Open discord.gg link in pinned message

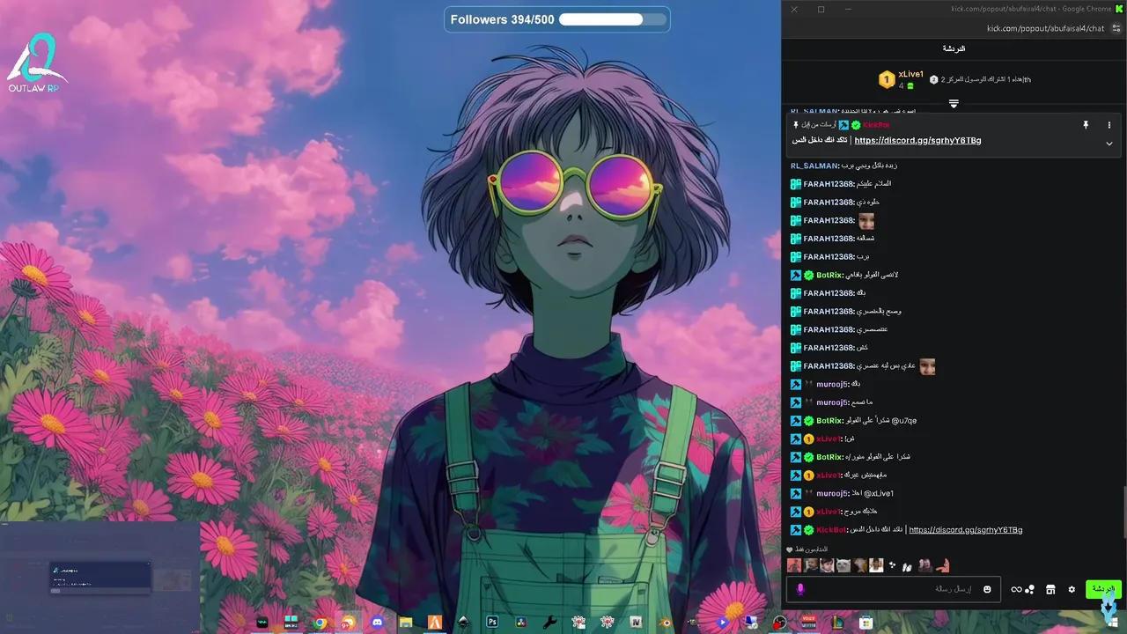pyautogui.click(x=917, y=141)
